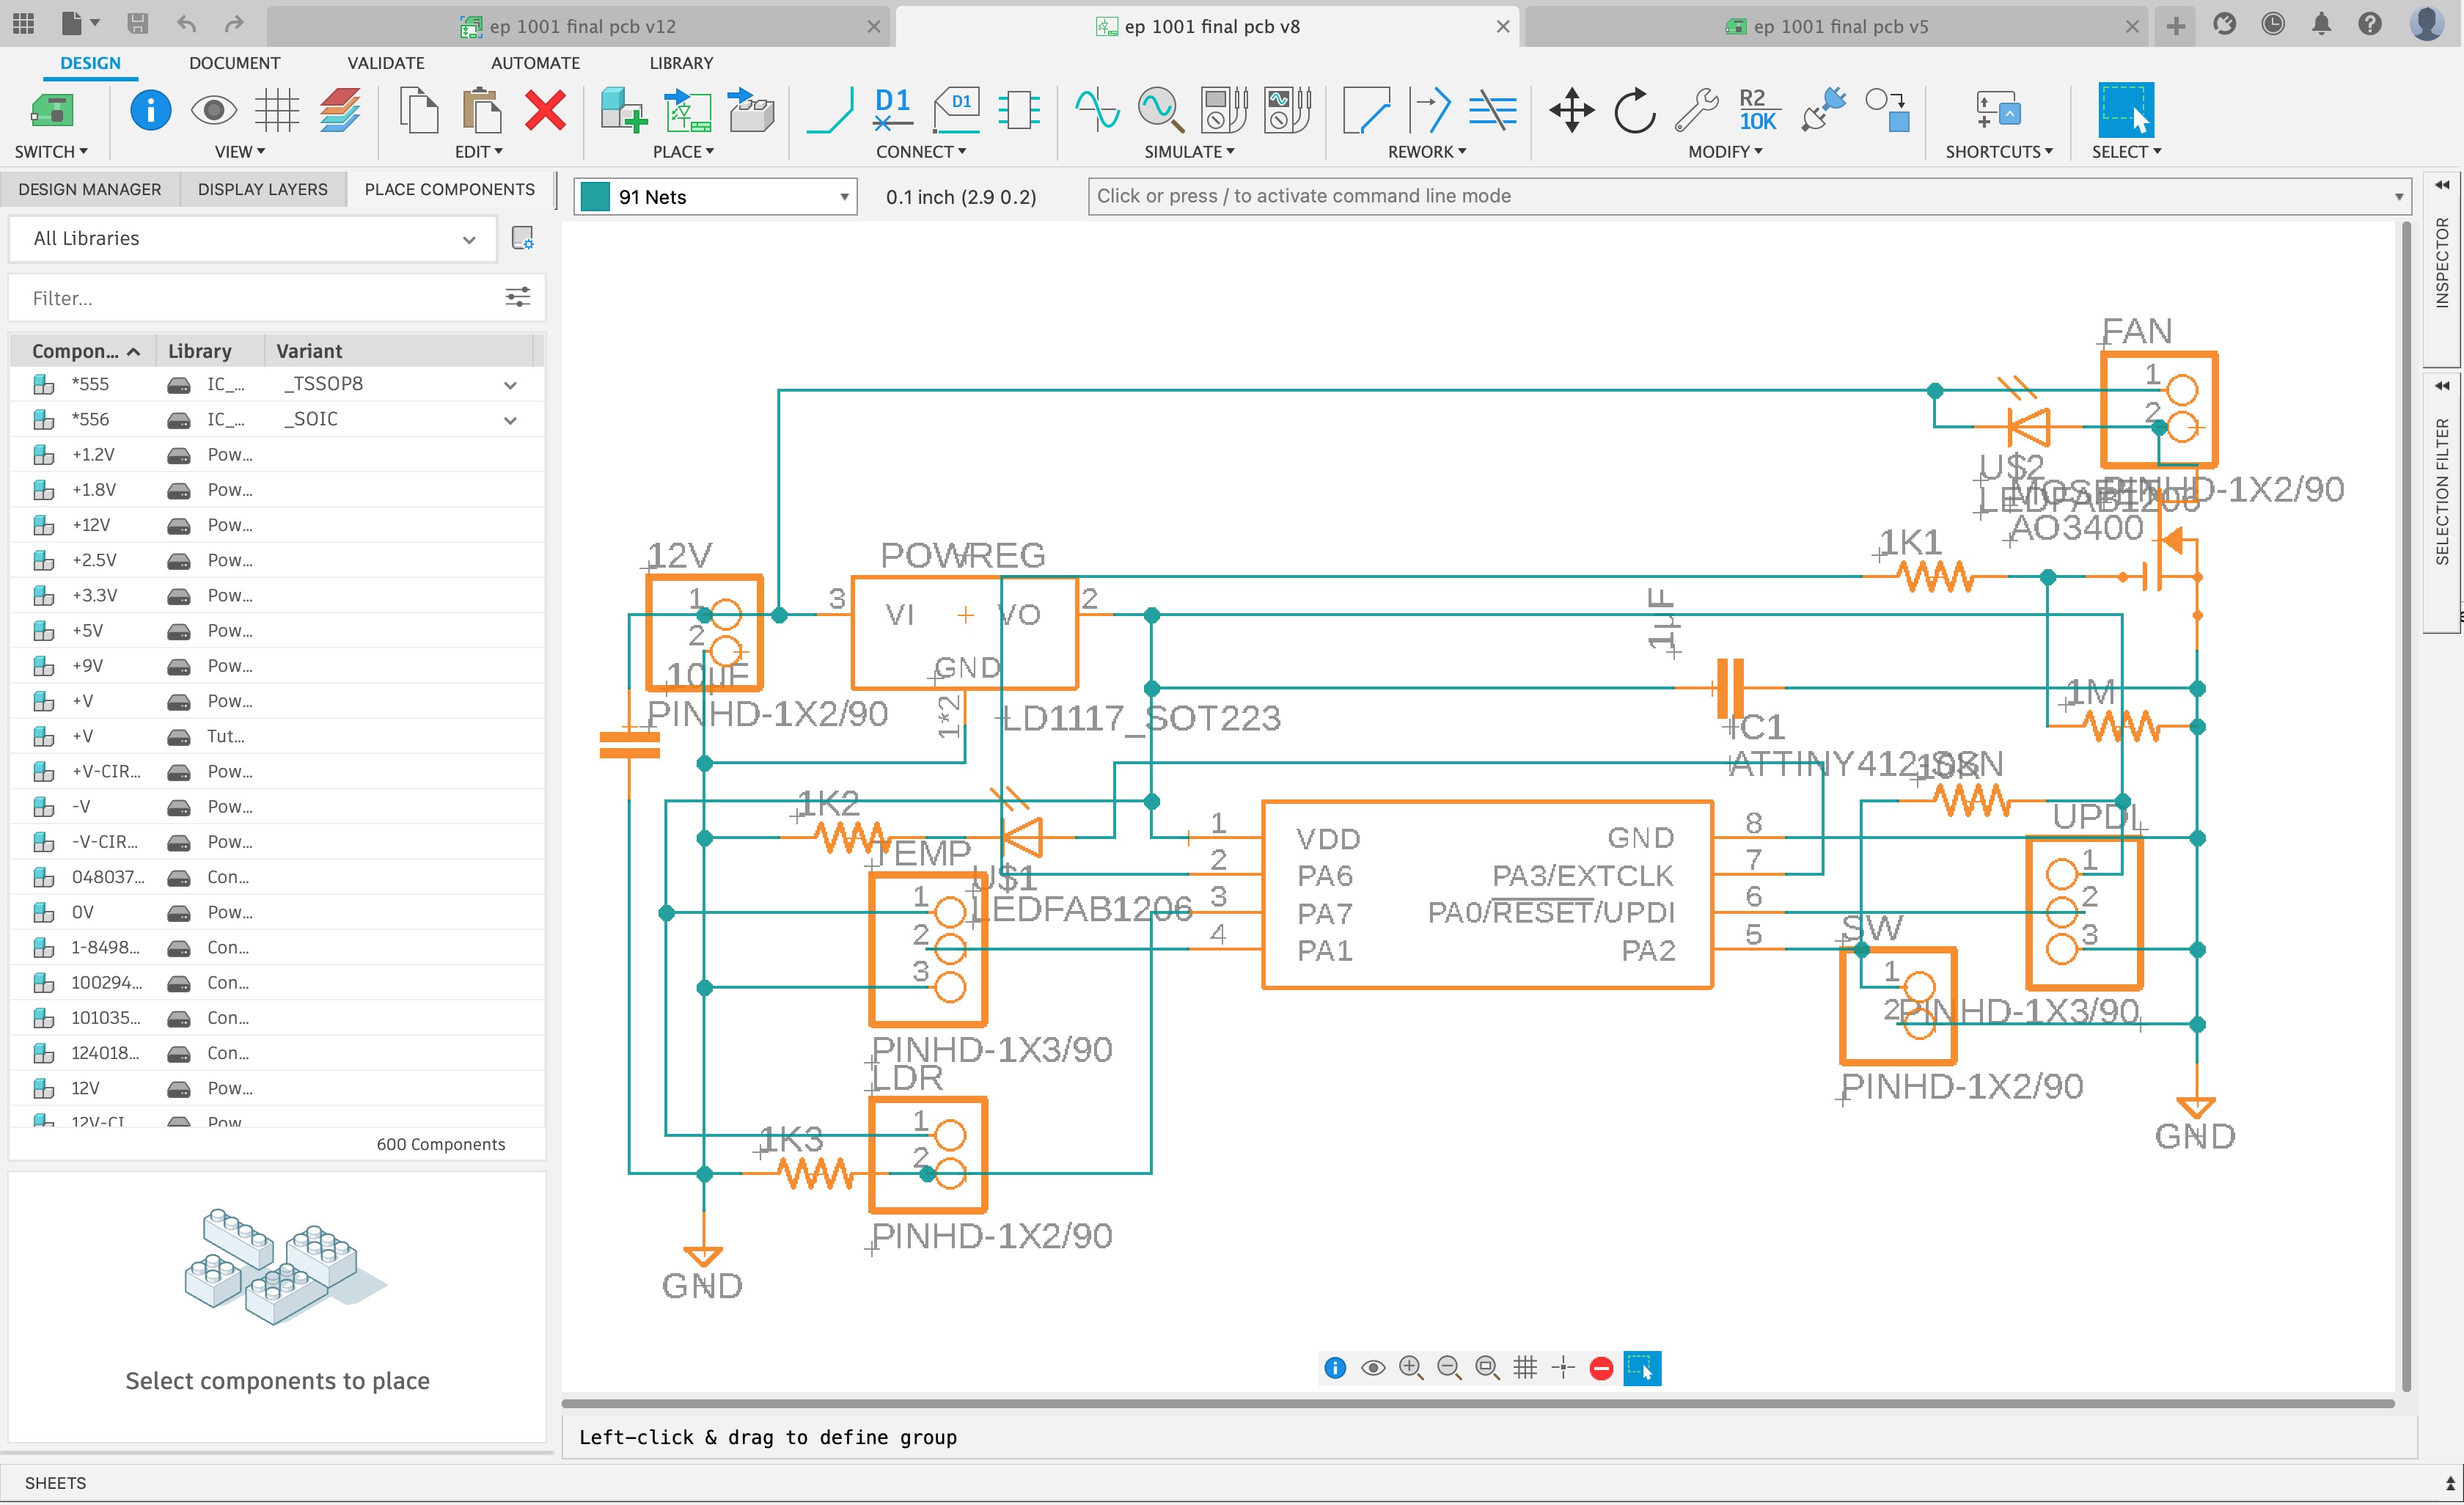Click the Switch to PCB icon

tap(52, 110)
